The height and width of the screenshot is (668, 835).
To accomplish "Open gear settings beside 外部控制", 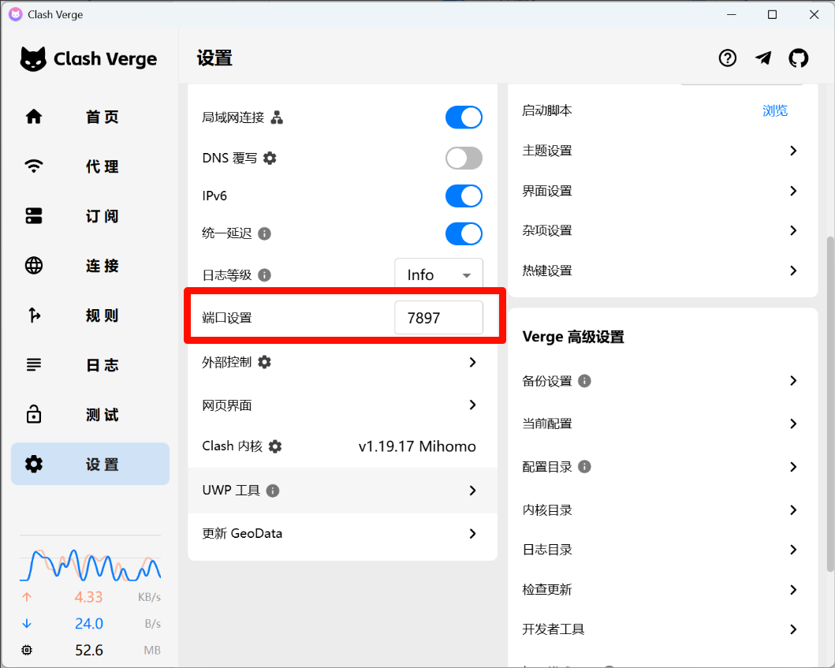I will 264,362.
